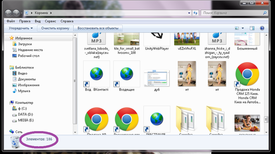Select the Входящие internet shortcut

coord(127,76)
